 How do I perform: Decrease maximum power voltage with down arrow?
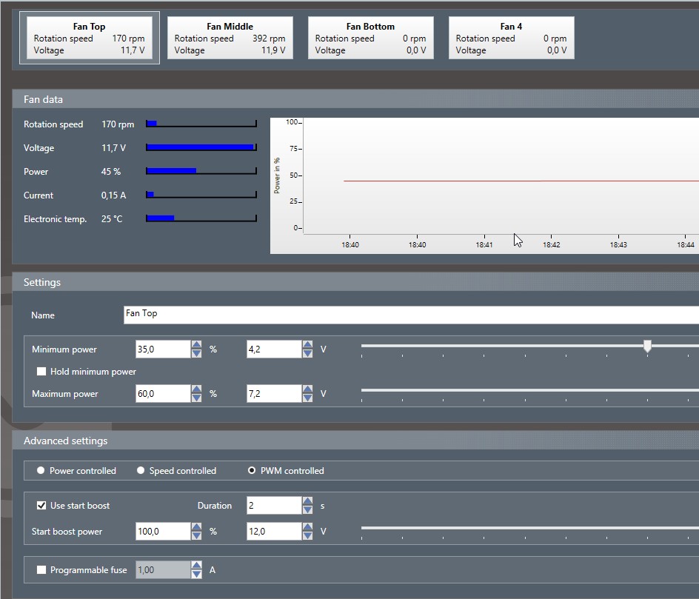click(x=307, y=398)
